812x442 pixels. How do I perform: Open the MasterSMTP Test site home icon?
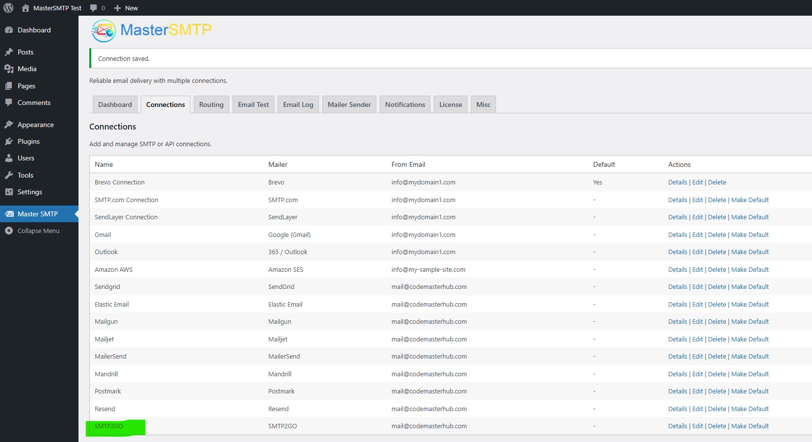click(x=26, y=8)
